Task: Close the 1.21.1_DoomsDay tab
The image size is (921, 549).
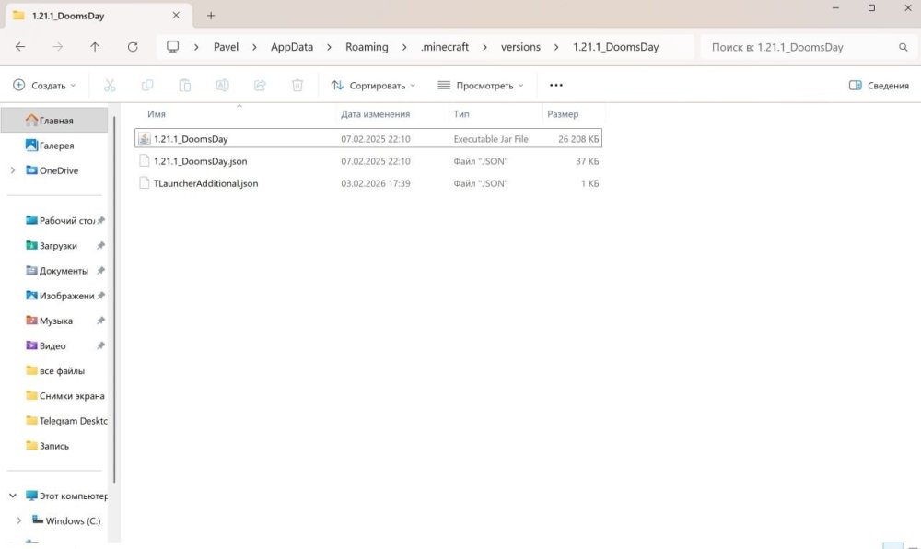Action: (x=176, y=16)
